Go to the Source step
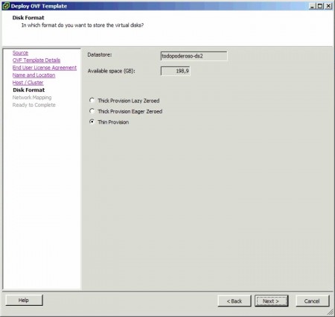 pyautogui.click(x=20, y=53)
